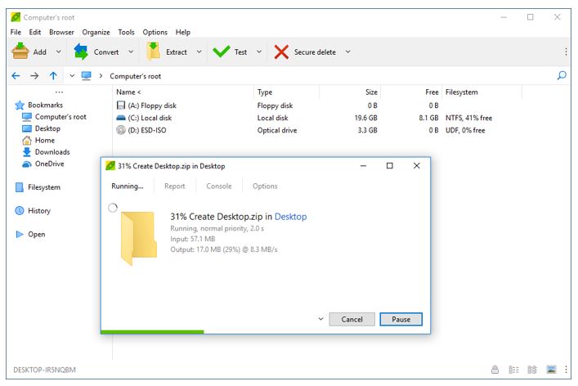This screenshot has width=578, height=386.
Task: Click the Extract folder icon
Action: (x=154, y=52)
